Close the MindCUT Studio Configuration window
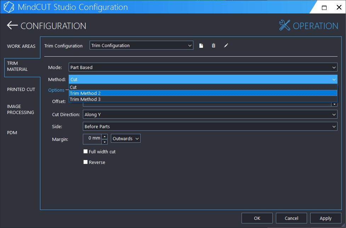346x228 pixels. (x=339, y=7)
